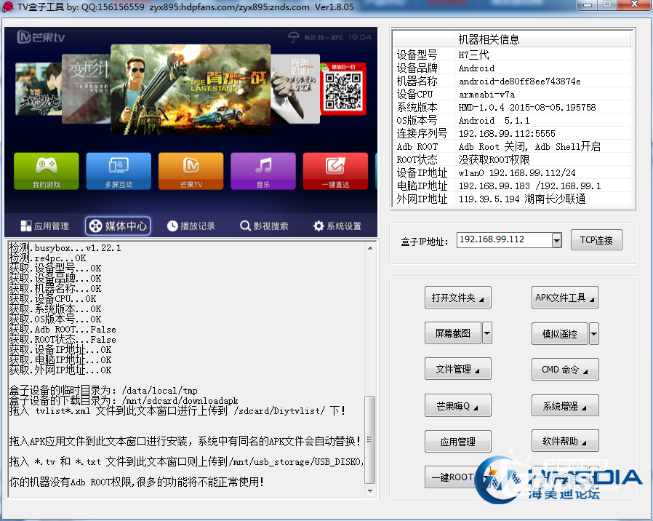653x521 pixels.
Task: Select the 设备CPU armeabi-v7a value
Action: pos(486,94)
